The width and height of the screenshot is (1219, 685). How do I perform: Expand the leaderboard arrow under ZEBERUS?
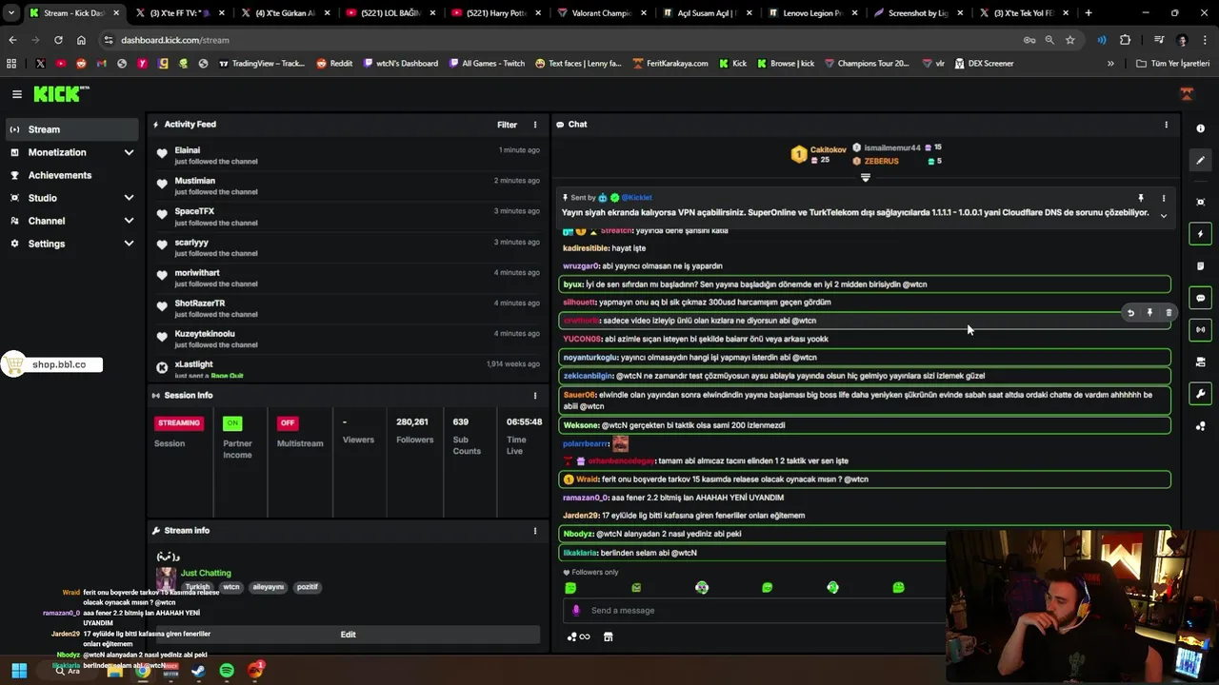pyautogui.click(x=865, y=177)
